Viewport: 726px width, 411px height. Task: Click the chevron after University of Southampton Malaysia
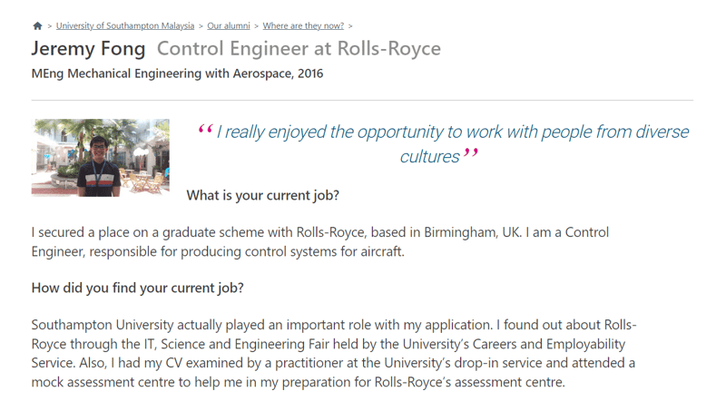click(201, 26)
